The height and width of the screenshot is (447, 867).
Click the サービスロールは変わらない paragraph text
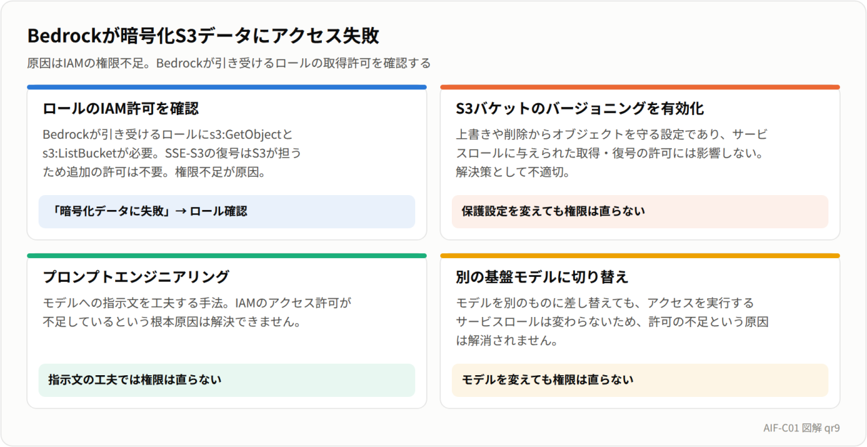[612, 322]
